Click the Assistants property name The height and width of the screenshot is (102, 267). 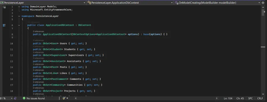click(74, 61)
